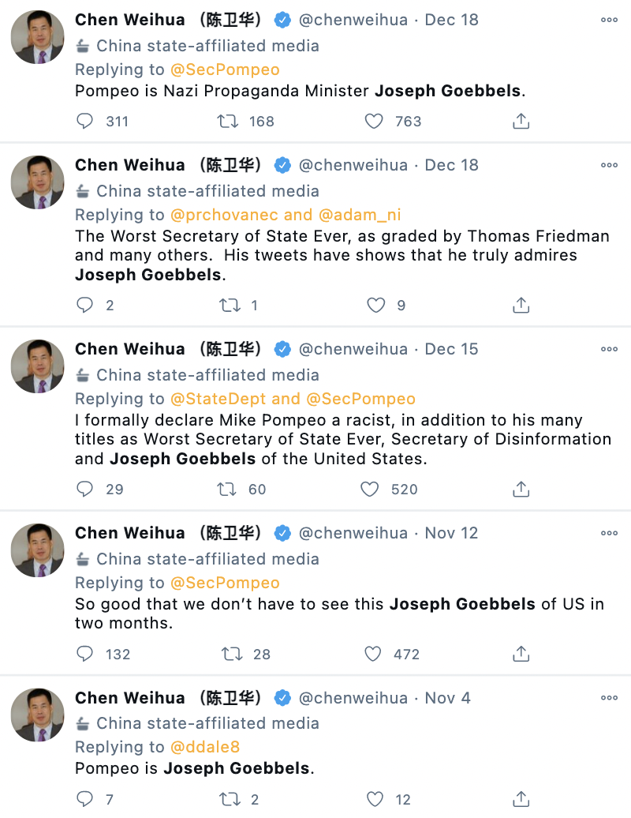Like the Dec 15 tweet with 520 likes

370,490
